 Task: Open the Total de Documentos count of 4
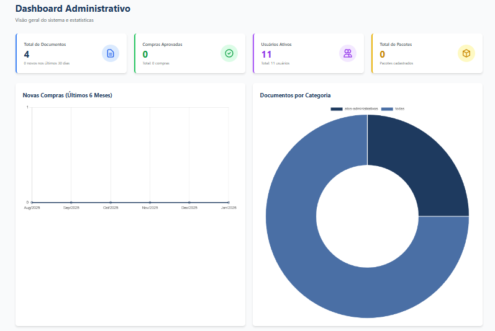[27, 55]
